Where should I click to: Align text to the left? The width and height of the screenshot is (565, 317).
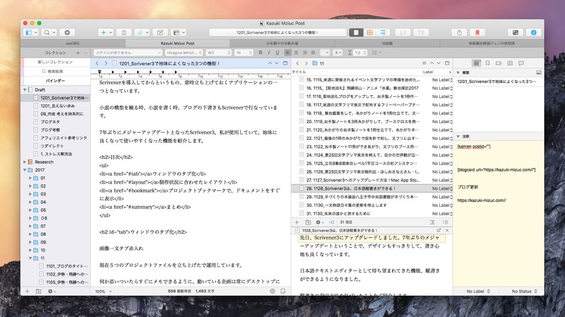(x=288, y=52)
